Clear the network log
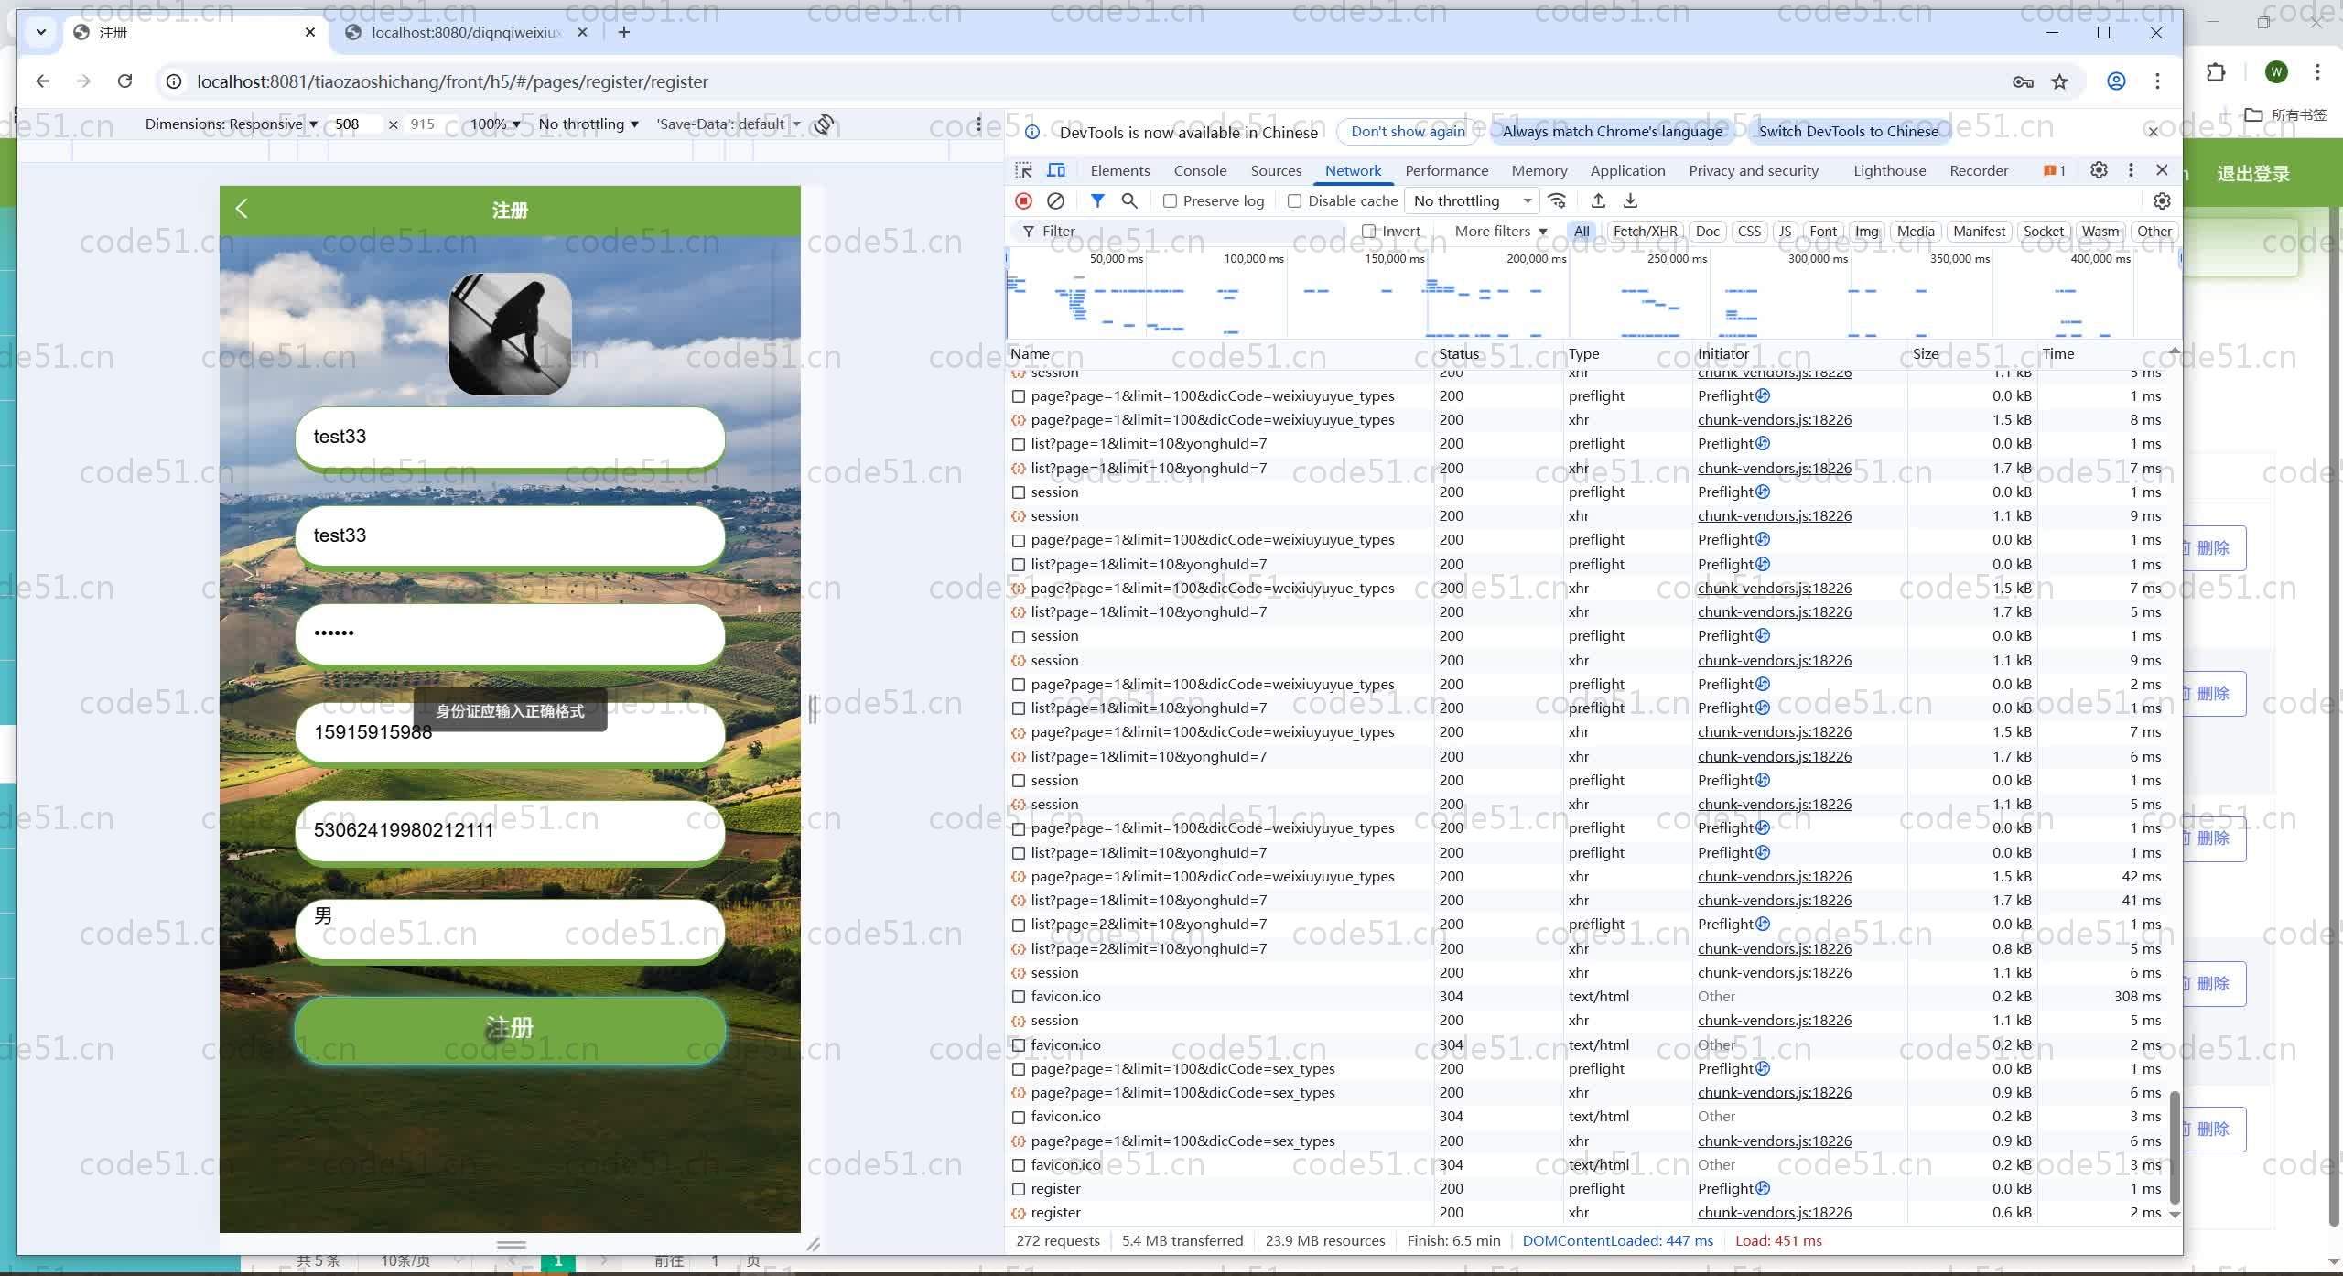Viewport: 2343px width, 1276px height. tap(1055, 200)
